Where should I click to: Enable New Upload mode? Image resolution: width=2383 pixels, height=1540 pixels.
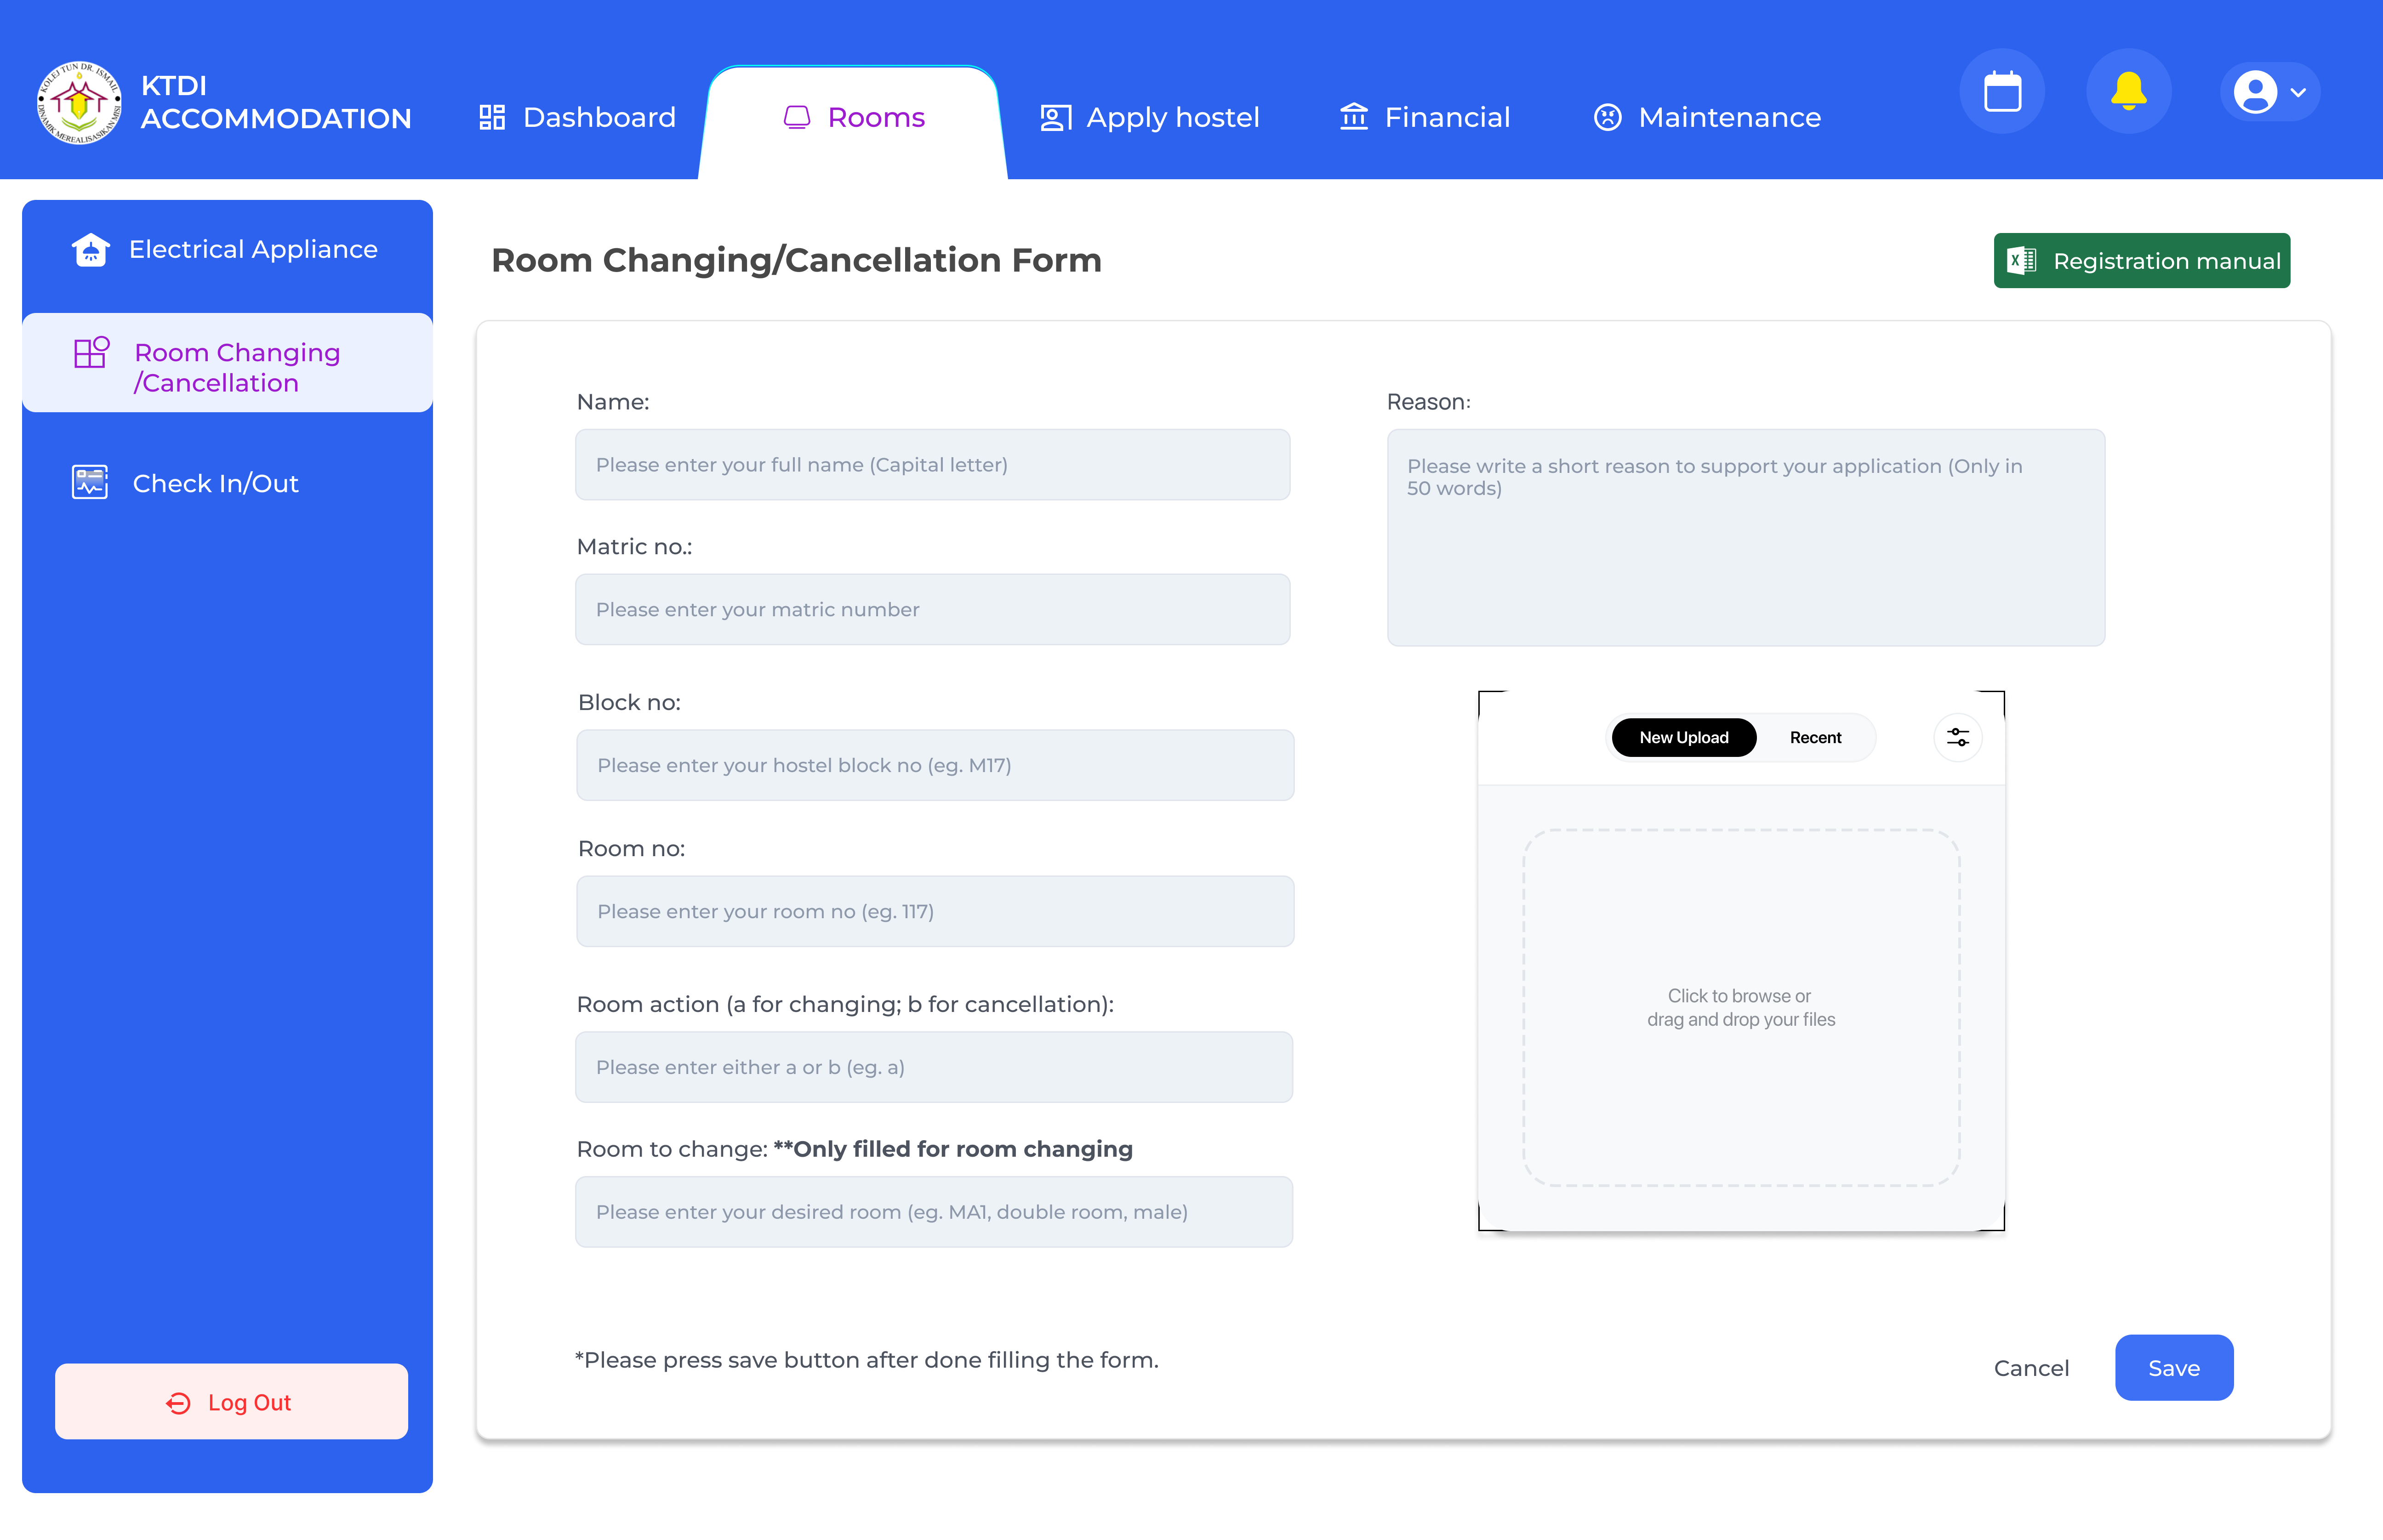tap(1683, 737)
